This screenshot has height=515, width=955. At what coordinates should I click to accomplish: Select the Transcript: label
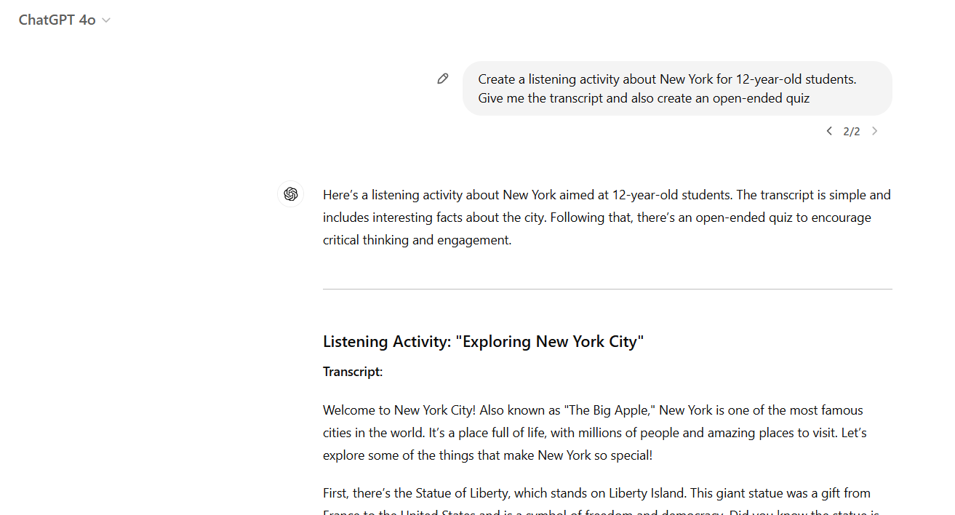tap(352, 371)
